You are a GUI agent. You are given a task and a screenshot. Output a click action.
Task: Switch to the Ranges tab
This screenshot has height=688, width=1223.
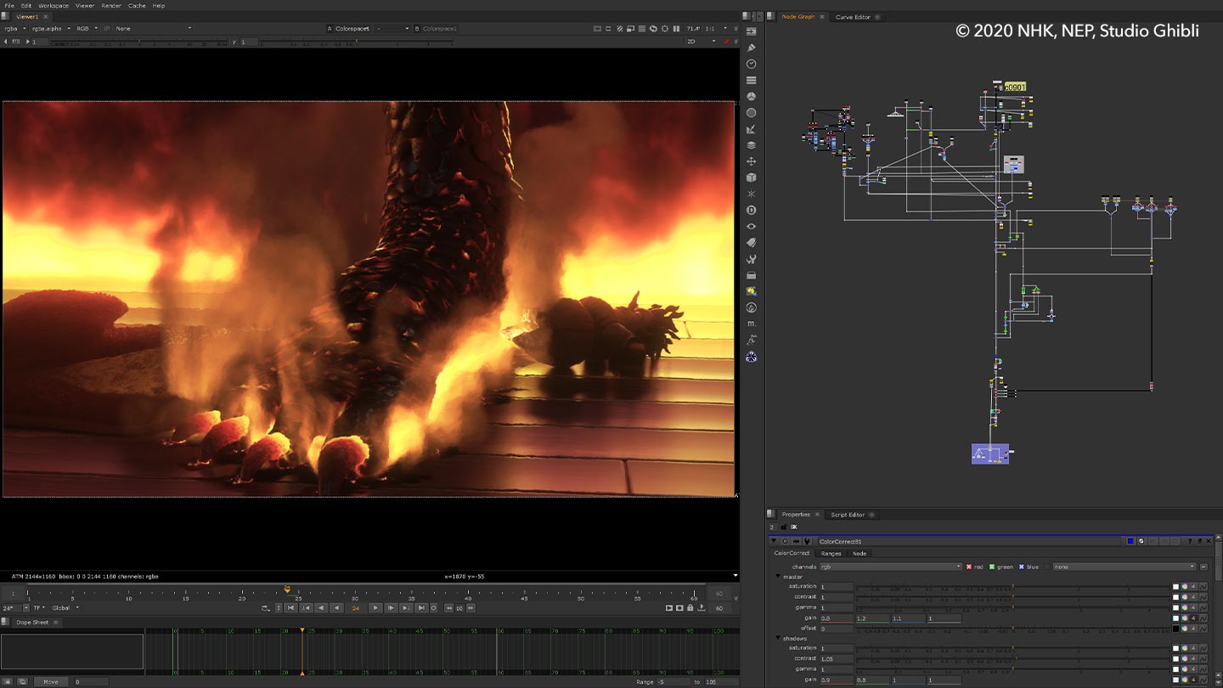coord(831,554)
